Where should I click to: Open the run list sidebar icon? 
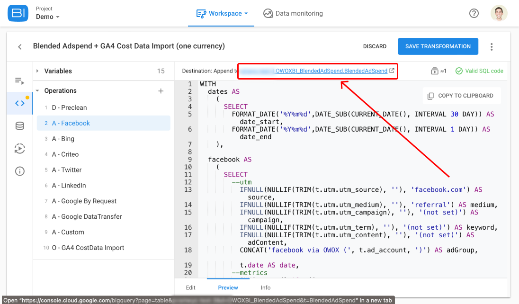pos(19,80)
